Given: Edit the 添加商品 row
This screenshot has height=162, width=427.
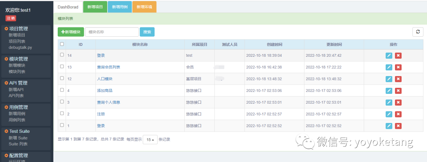Looking at the screenshot, I should tap(389, 91).
